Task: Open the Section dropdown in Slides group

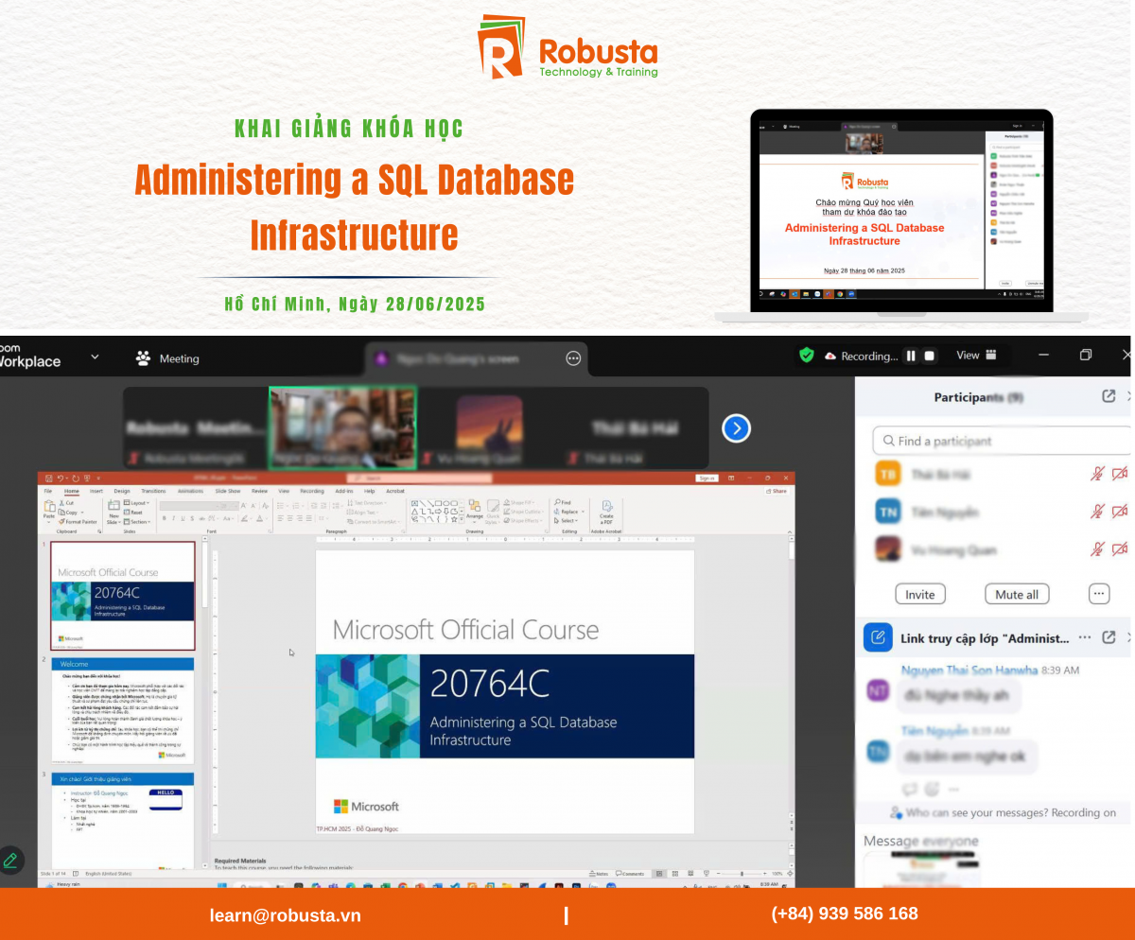Action: (137, 522)
